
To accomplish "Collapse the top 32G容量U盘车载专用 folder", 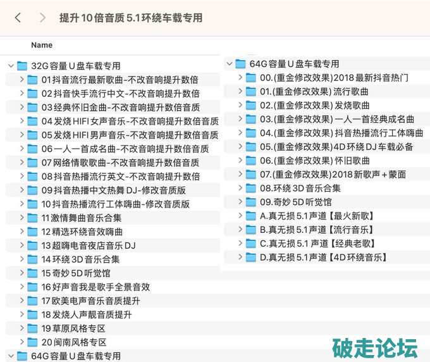I will tap(11, 66).
